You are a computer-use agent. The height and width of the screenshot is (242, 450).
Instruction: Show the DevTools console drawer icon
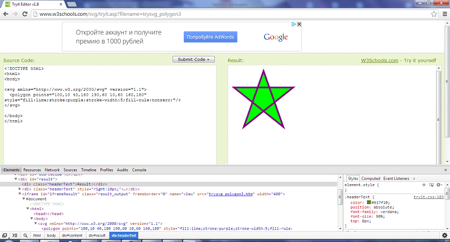14,236
